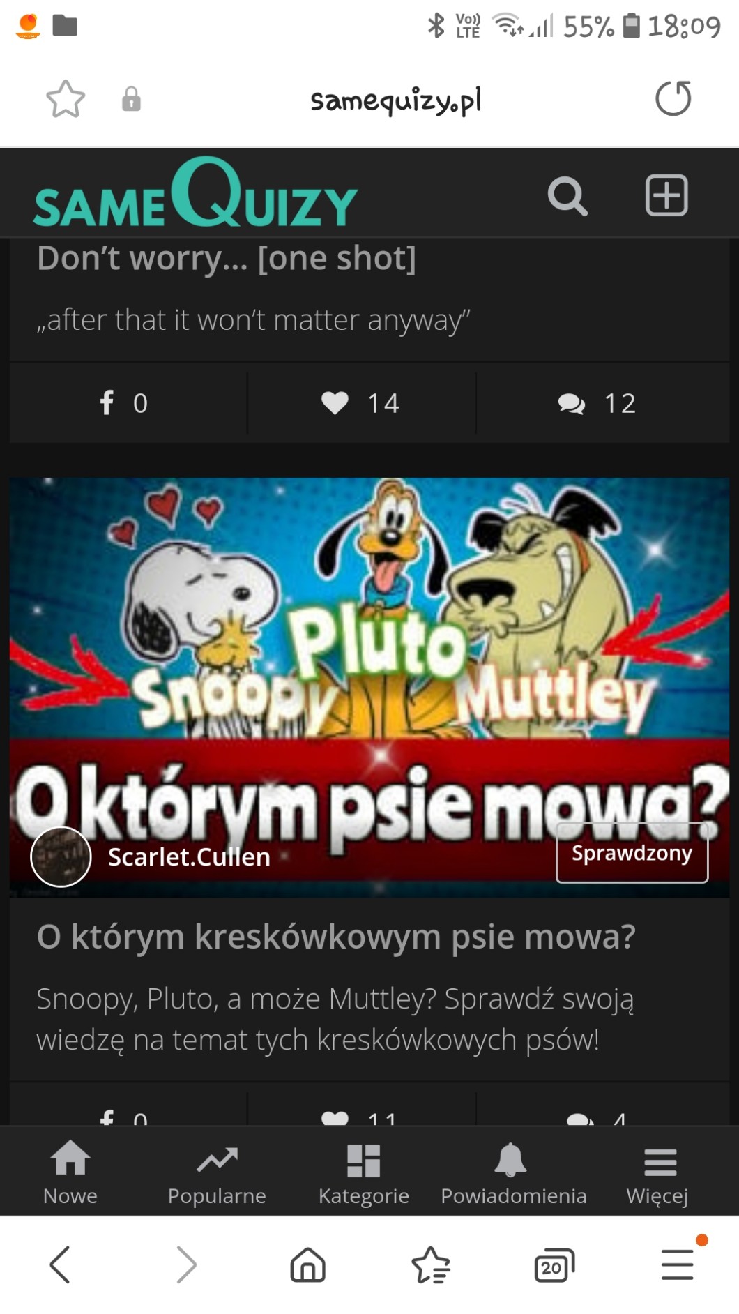Switch to the Popularne tab

click(217, 1173)
